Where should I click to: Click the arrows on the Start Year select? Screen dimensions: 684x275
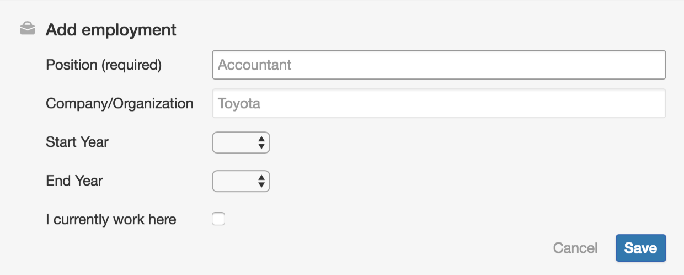261,142
